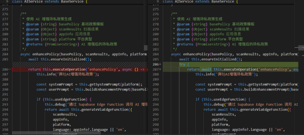
Task: Click inserted 'await' keyword on right line 287
Action: click(207, 69)
